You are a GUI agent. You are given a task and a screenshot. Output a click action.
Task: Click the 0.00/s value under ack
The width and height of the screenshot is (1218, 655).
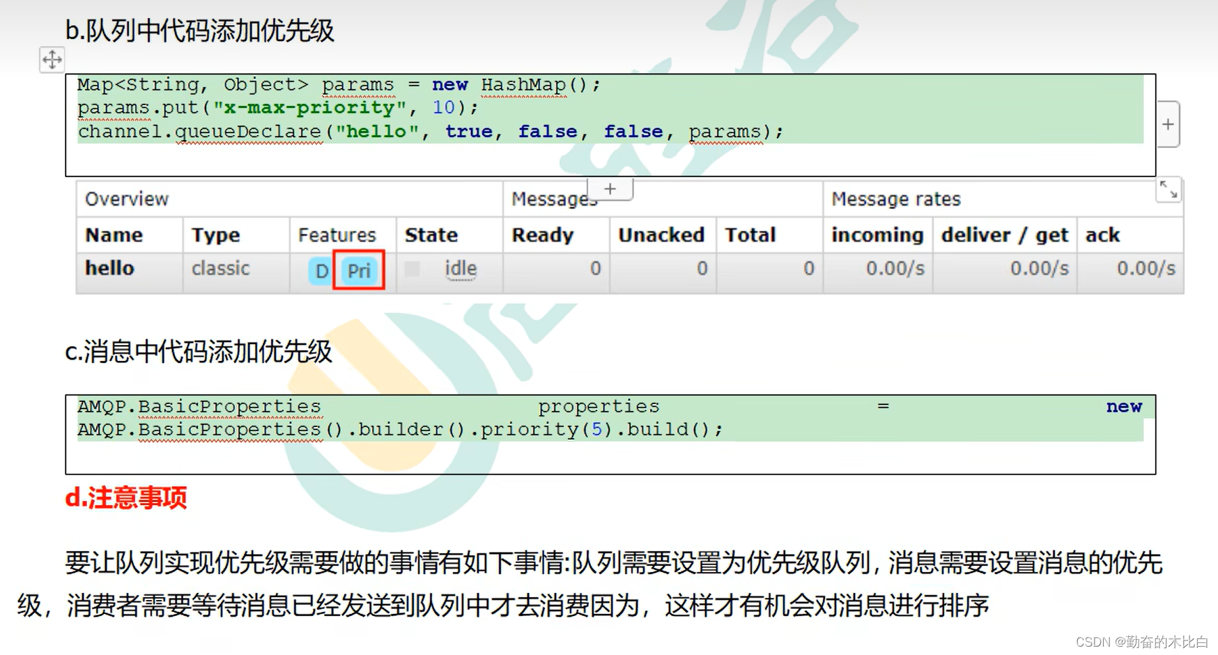click(x=1146, y=268)
